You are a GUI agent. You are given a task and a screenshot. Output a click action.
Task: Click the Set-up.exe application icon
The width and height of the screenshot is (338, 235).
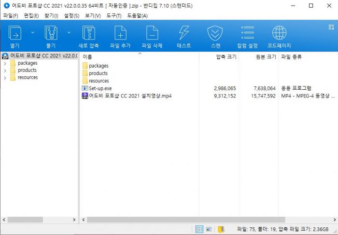tap(85, 88)
